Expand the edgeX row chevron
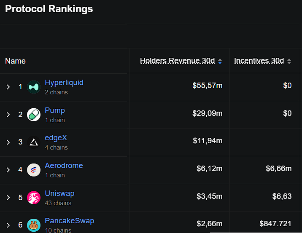The height and width of the screenshot is (233, 302). (8, 142)
